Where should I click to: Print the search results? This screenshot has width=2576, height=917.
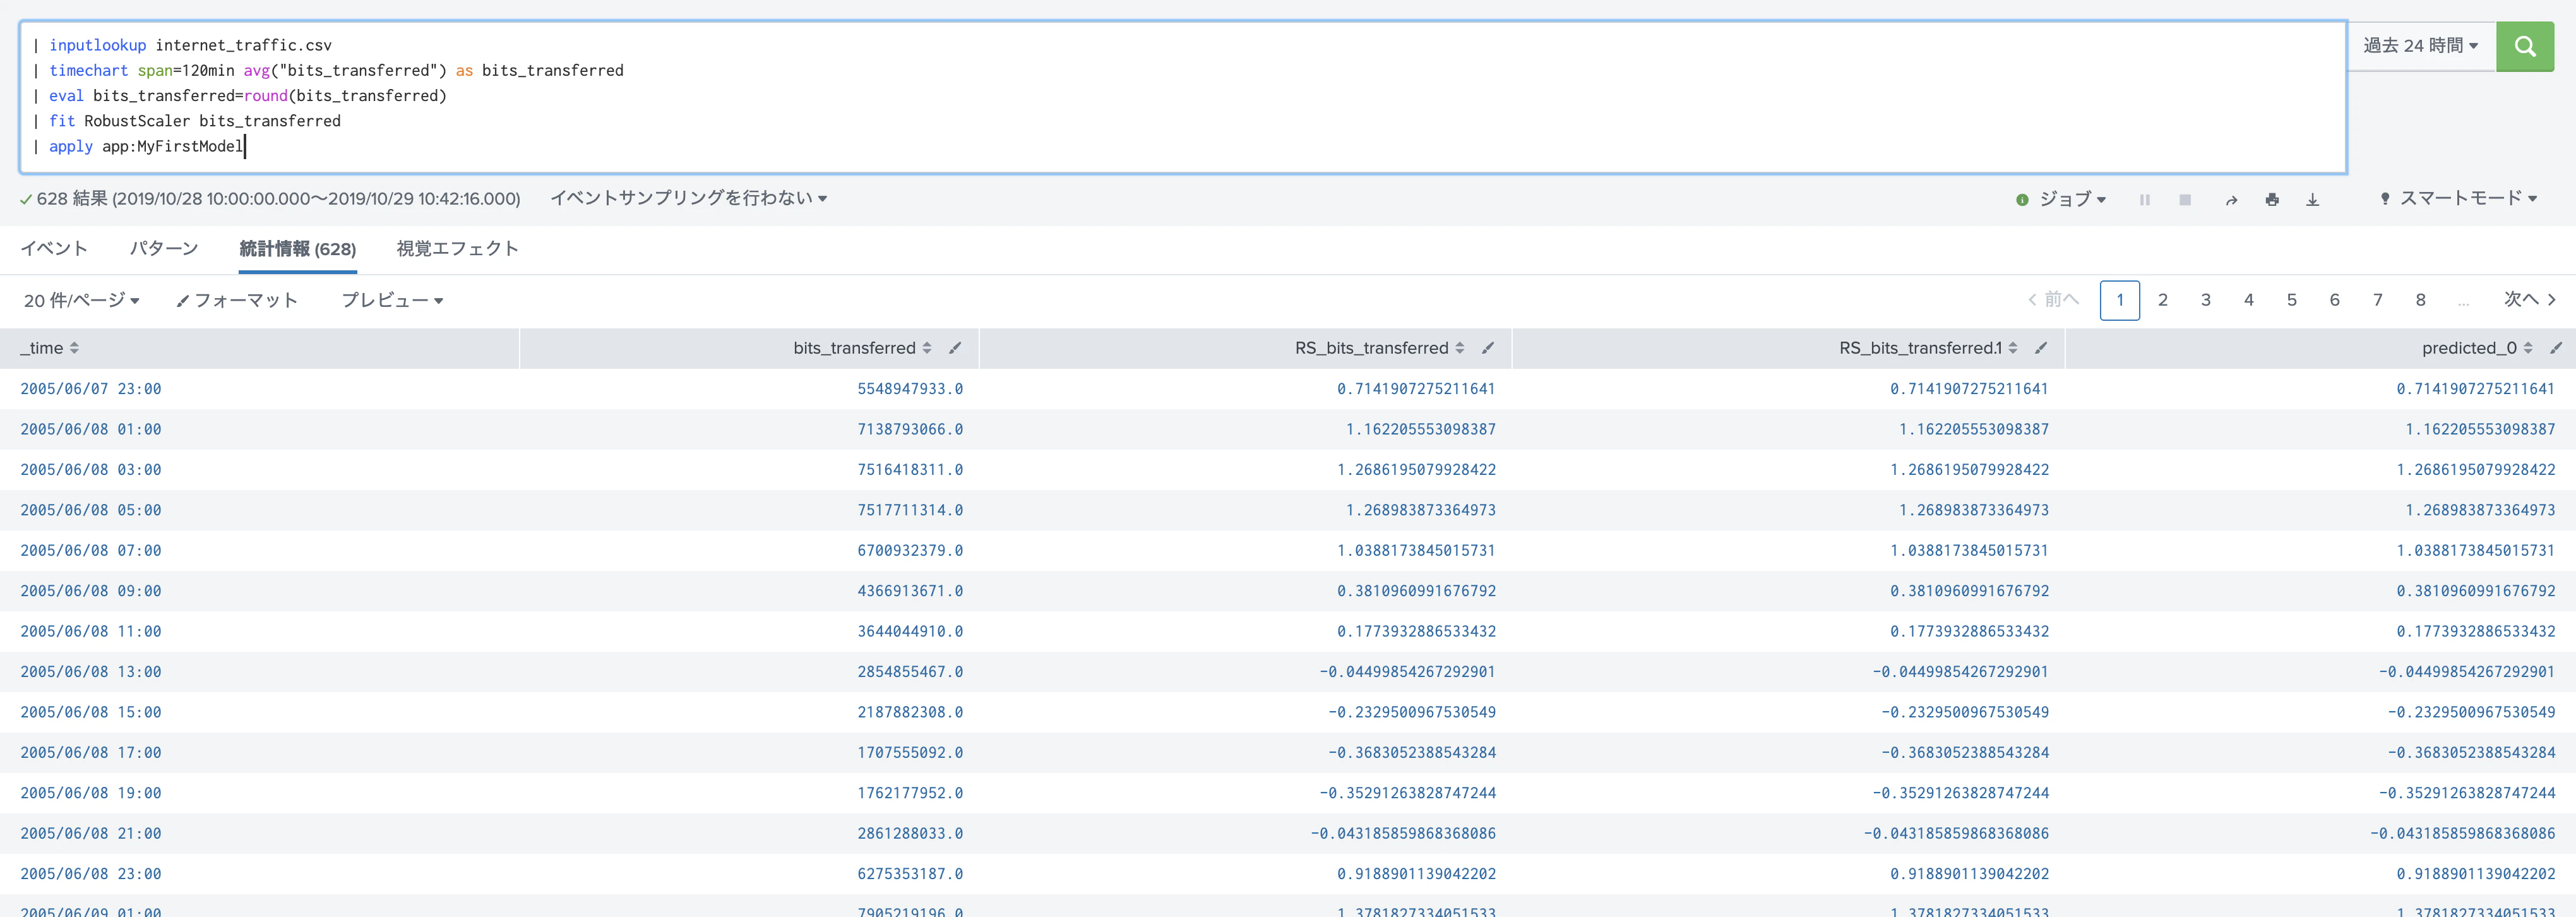(x=2272, y=200)
